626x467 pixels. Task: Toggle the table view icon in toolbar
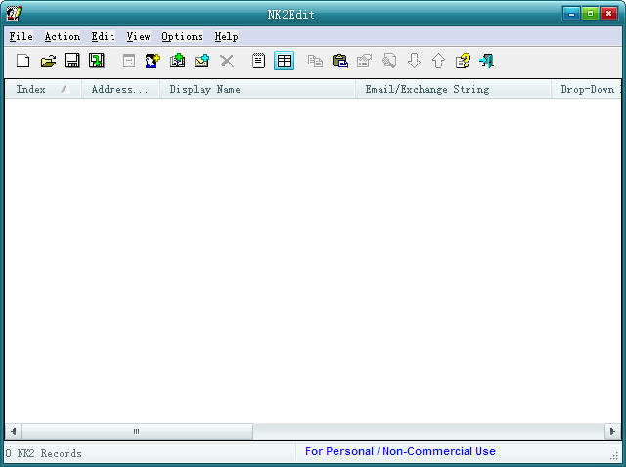[x=284, y=61]
